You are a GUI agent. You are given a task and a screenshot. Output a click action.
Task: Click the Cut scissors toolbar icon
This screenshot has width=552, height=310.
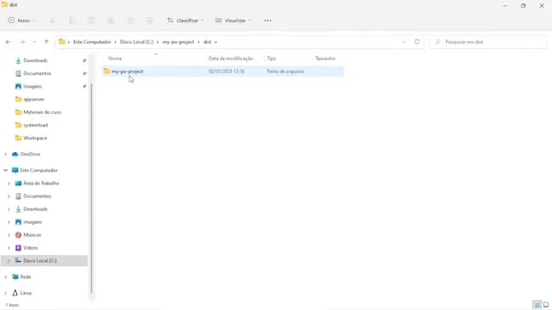pos(53,21)
